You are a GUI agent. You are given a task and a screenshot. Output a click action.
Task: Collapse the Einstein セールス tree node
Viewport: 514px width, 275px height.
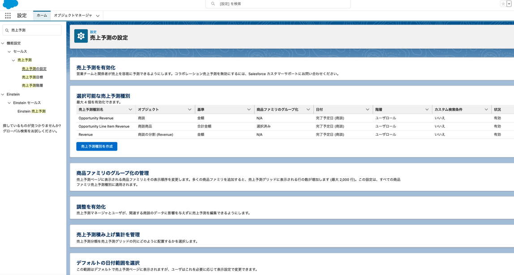click(x=9, y=103)
